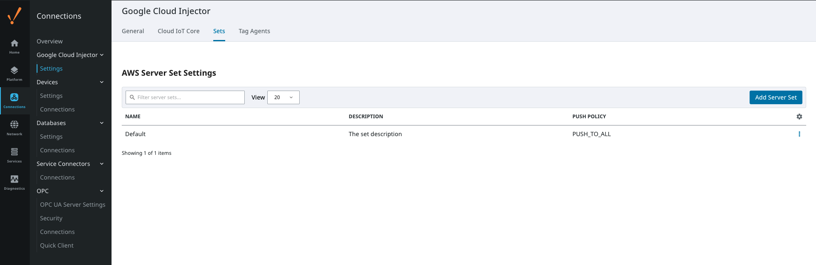Collapse the Google Cloud Injector menu
816x265 pixels.
pos(102,55)
